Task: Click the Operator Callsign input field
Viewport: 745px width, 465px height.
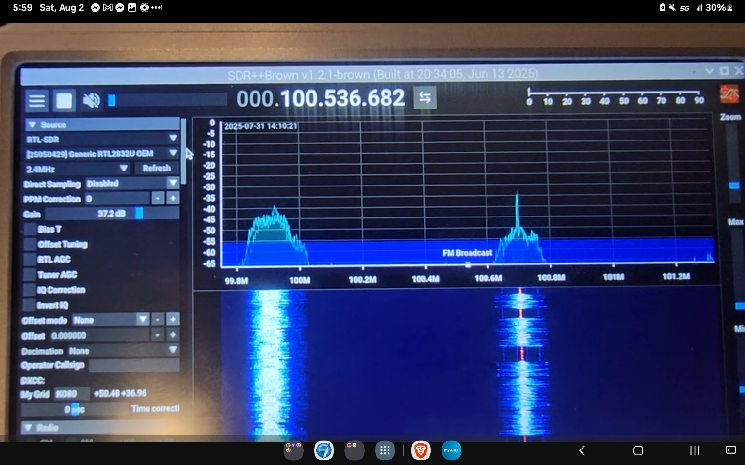Action: [x=134, y=365]
